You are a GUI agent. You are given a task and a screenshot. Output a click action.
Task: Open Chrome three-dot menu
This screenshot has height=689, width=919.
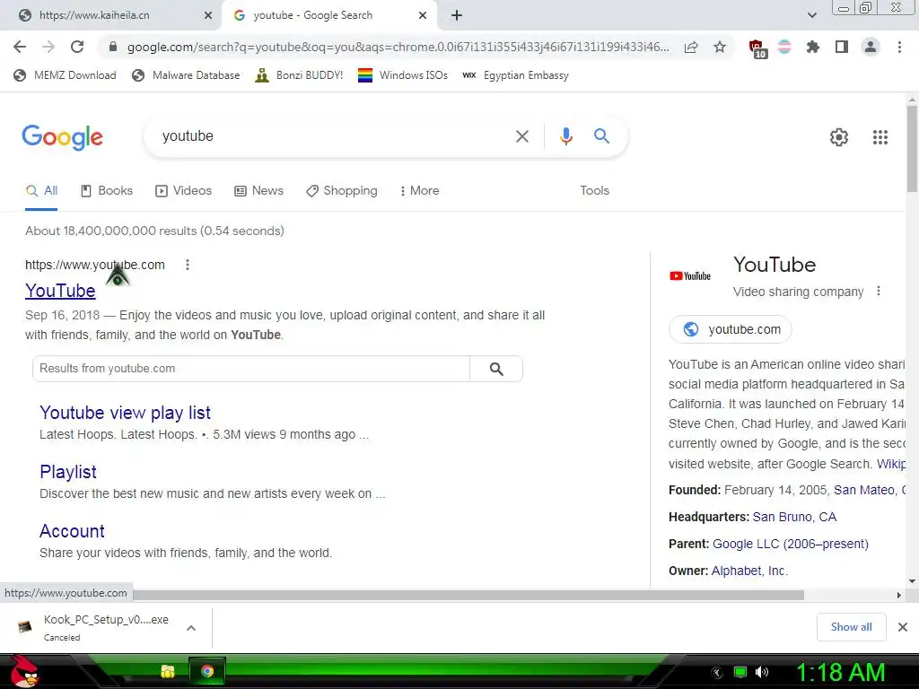(x=899, y=47)
